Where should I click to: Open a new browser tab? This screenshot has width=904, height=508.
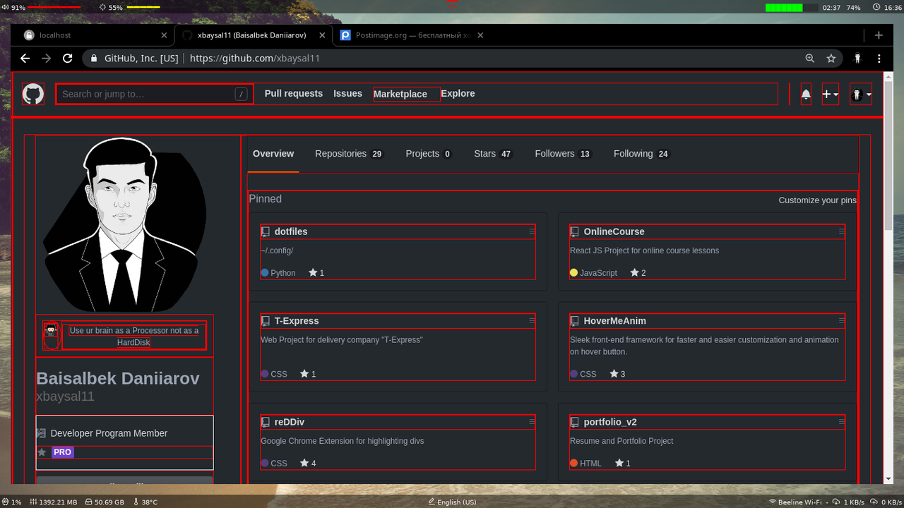[879, 35]
